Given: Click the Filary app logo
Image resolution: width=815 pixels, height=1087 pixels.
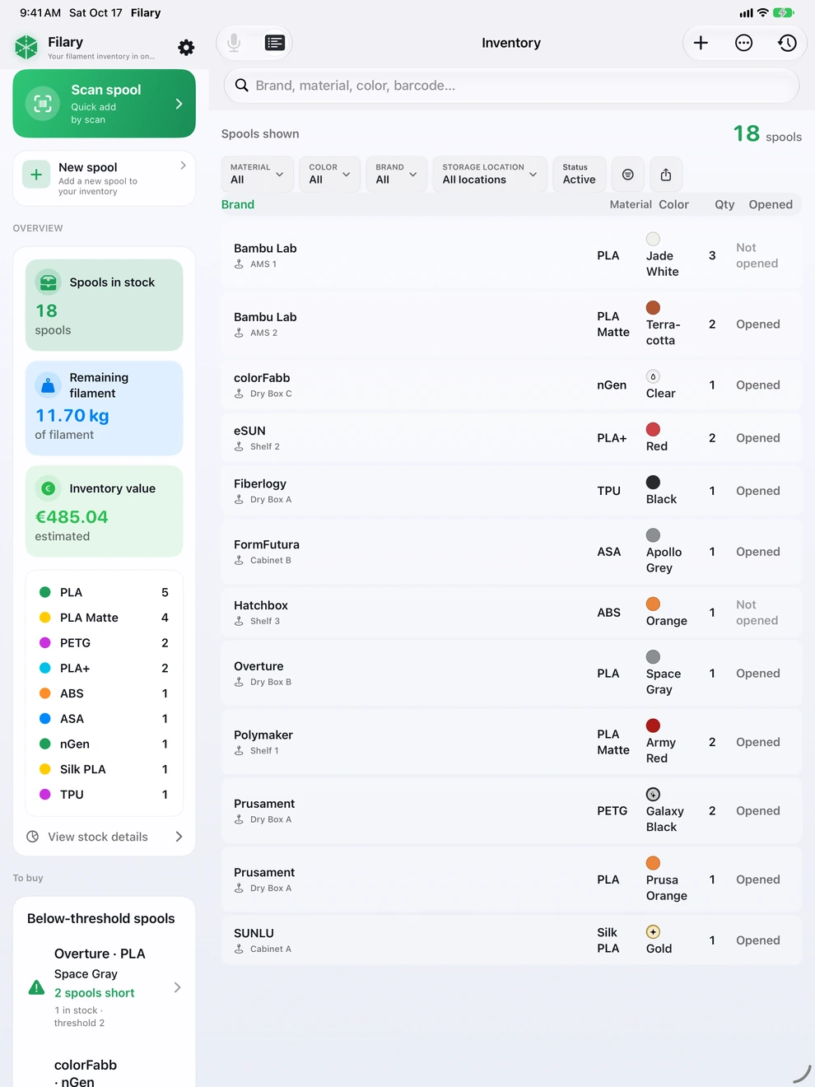Looking at the screenshot, I should pyautogui.click(x=26, y=47).
